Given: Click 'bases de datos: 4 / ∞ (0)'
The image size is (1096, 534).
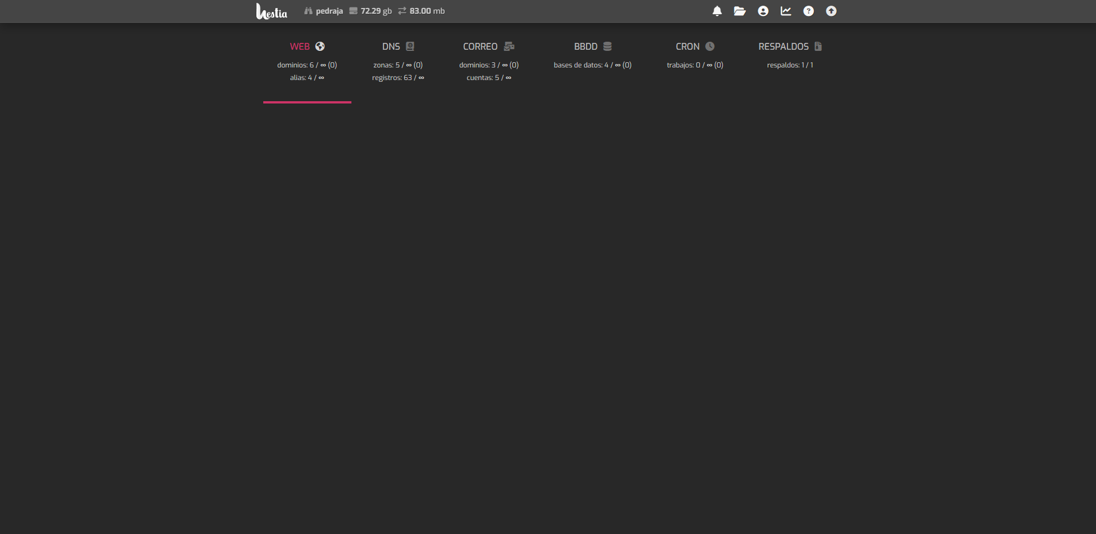Looking at the screenshot, I should 593,65.
